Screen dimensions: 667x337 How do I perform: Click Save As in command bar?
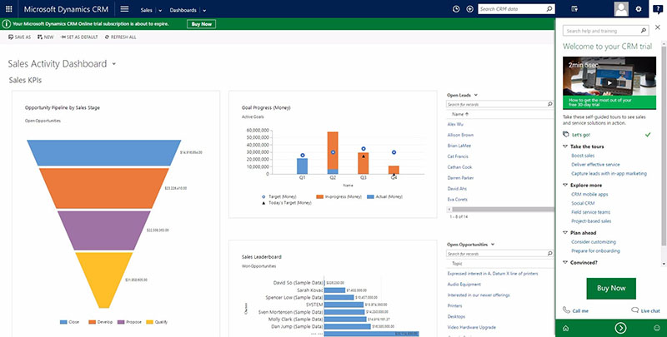pos(19,37)
